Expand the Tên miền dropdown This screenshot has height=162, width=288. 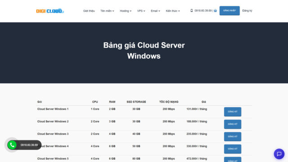click(x=107, y=11)
